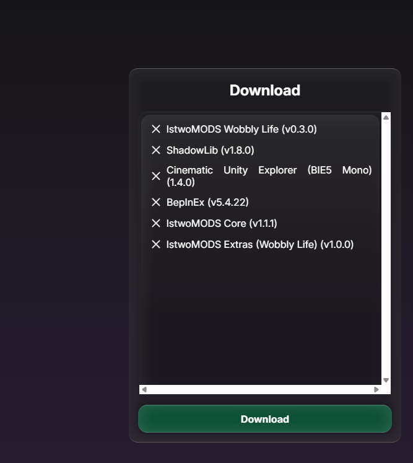The image size is (413, 463).
Task: Remove ShadowLib (v1.8.0) via its X icon
Action: [156, 150]
